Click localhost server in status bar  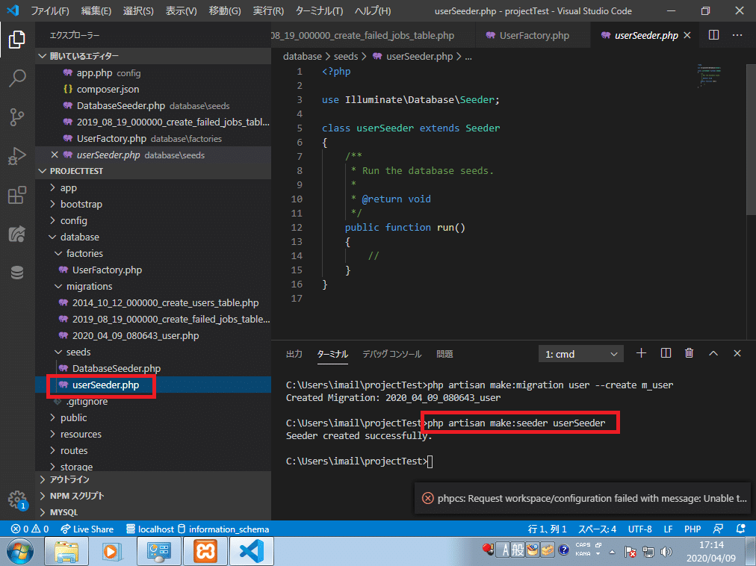coord(150,529)
